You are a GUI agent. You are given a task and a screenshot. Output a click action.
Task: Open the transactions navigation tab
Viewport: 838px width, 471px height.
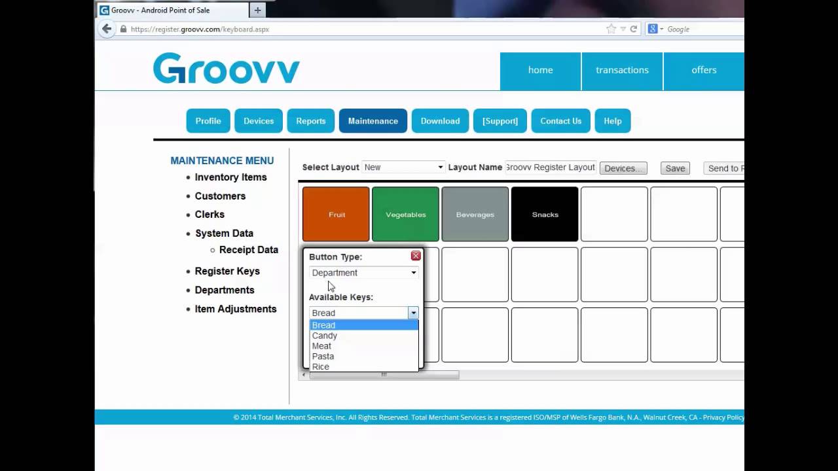click(x=622, y=71)
